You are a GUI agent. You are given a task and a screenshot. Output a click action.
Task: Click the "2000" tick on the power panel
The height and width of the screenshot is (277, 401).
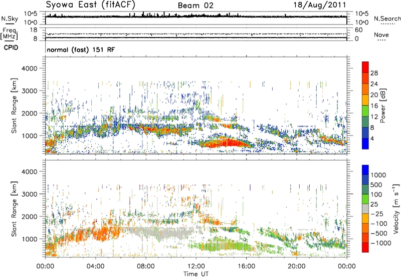29,113
